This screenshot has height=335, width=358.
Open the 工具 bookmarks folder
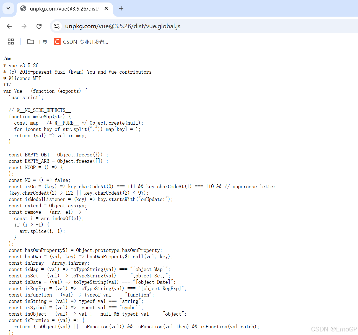click(x=37, y=42)
